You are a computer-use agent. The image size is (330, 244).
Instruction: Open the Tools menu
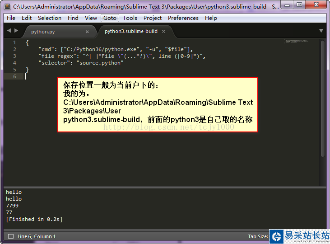click(130, 18)
